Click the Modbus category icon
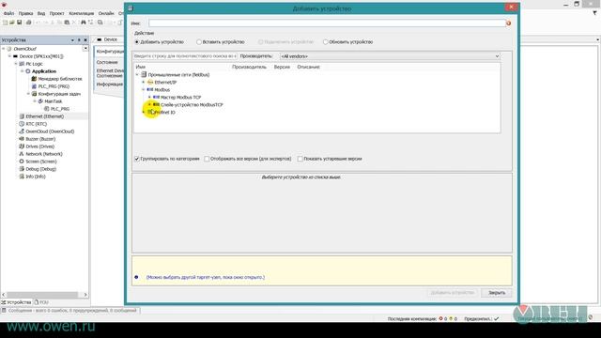 150,90
